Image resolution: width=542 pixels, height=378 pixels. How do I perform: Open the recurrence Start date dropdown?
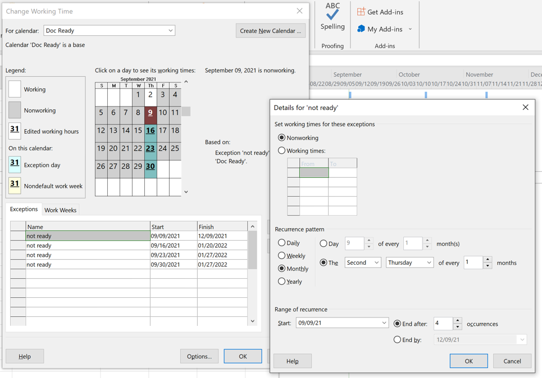click(384, 323)
